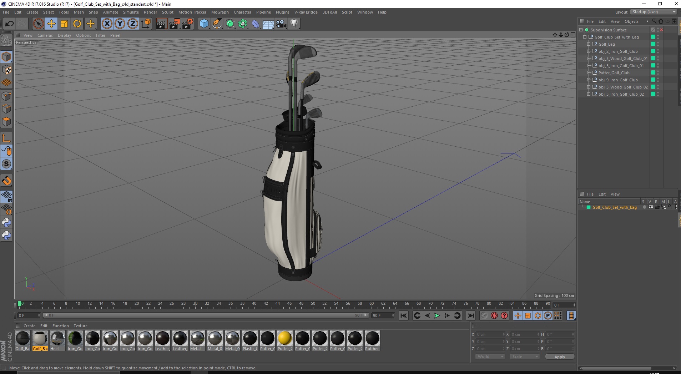This screenshot has width=681, height=374.
Task: Open material manager Texture menu
Action: tap(80, 326)
